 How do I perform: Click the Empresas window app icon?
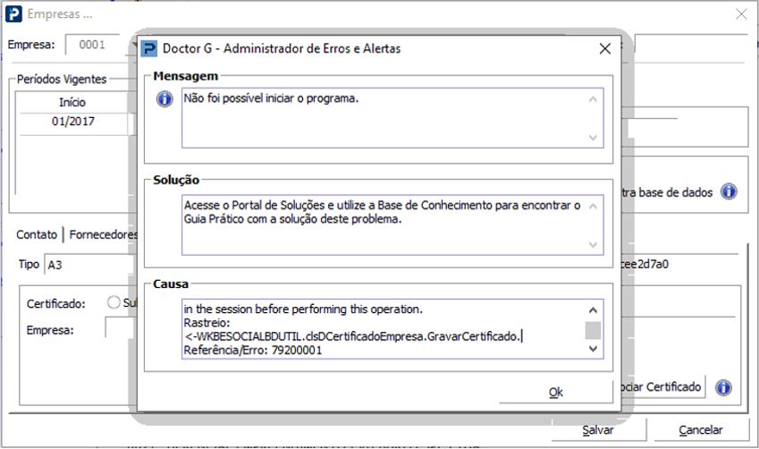point(13,14)
